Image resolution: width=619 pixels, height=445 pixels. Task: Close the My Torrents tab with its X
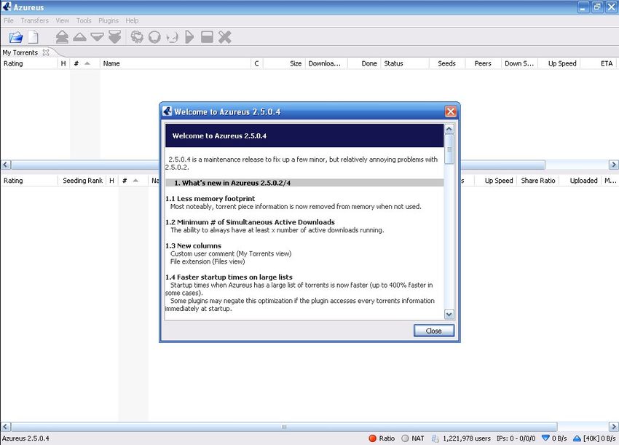point(46,52)
